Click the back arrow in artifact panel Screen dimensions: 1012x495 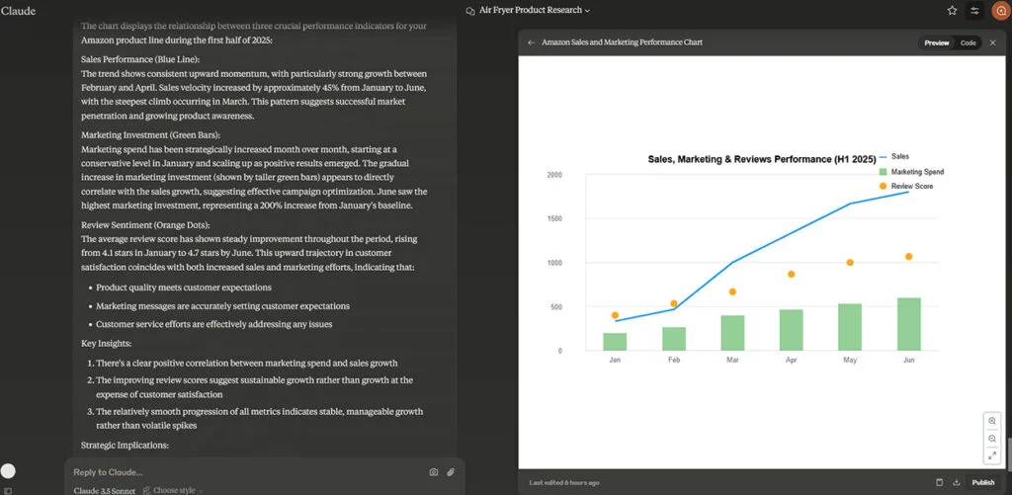532,43
